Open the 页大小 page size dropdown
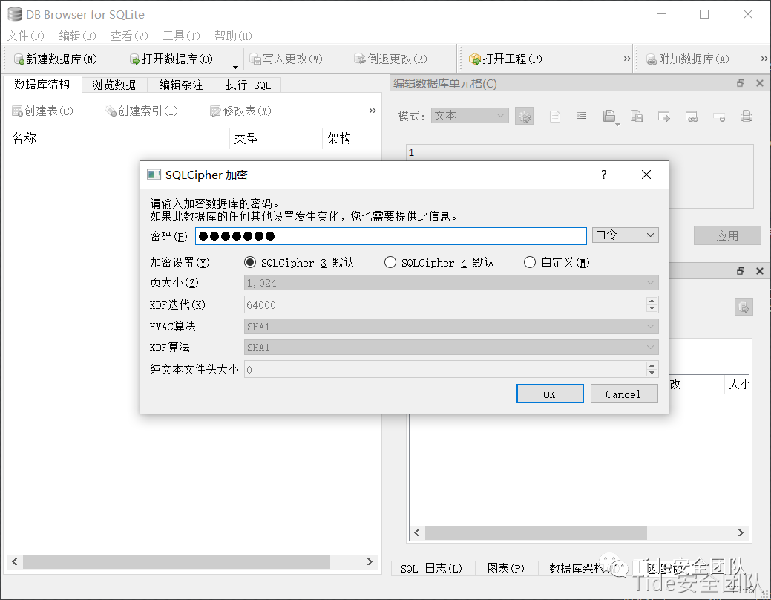 (x=451, y=283)
